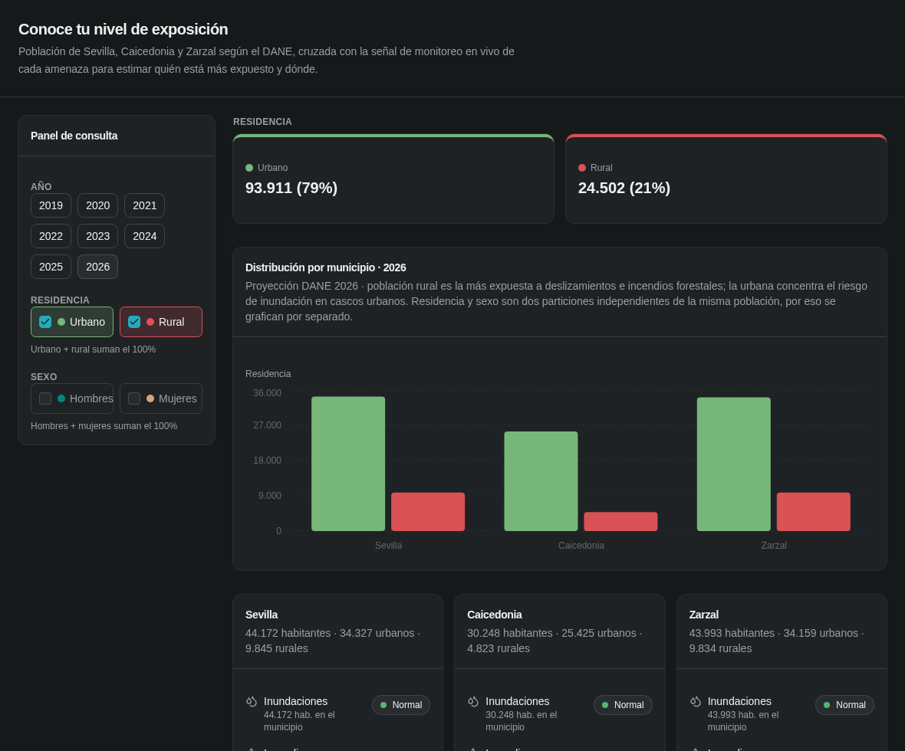This screenshot has width=905, height=751.
Task: Click the "Panel de consulta" title
Action: [74, 136]
